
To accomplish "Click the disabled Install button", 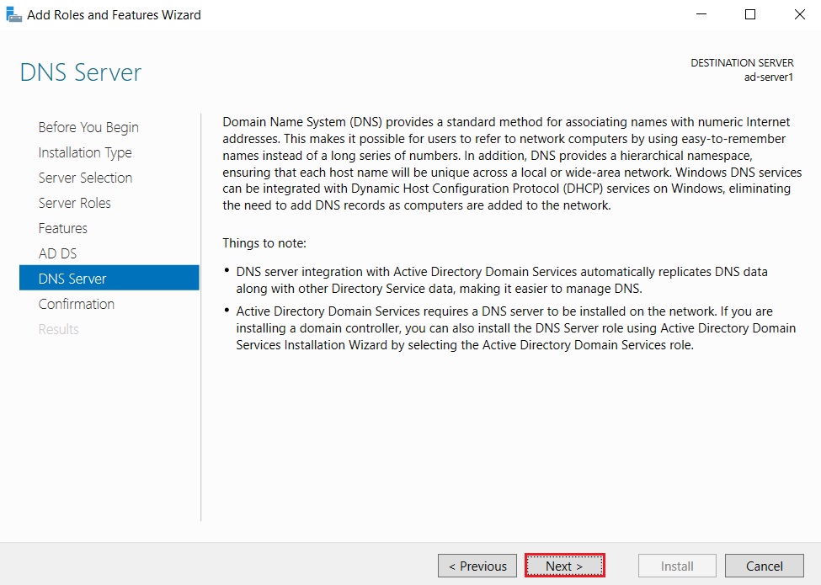I will pyautogui.click(x=676, y=565).
